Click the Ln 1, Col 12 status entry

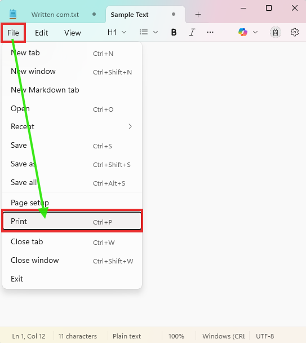pyautogui.click(x=29, y=336)
